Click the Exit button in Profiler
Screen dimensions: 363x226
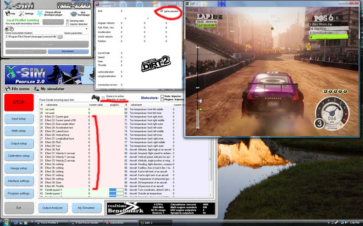(19, 208)
